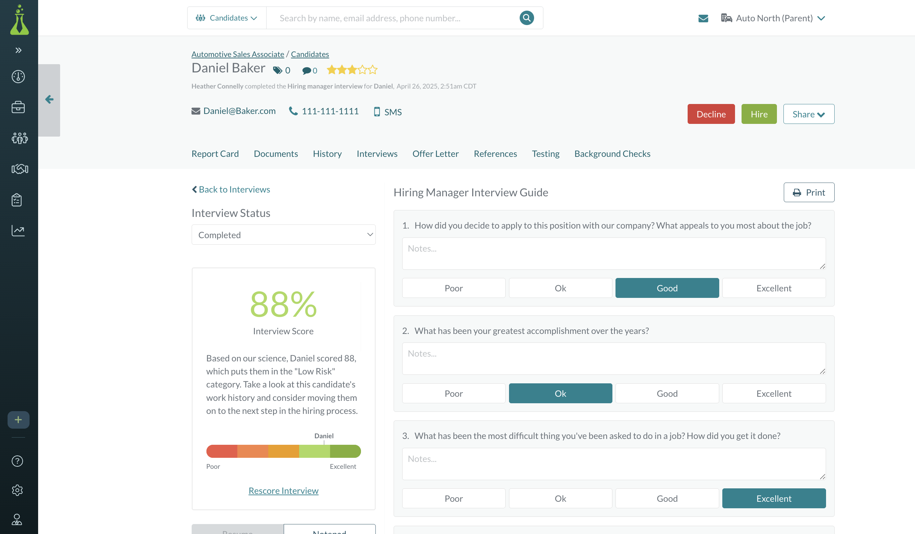Image resolution: width=915 pixels, height=534 pixels.
Task: Click the Notes field for question 1
Action: tap(614, 254)
